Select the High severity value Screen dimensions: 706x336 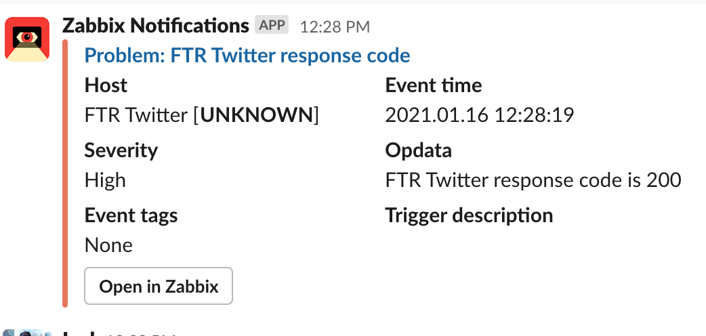[105, 180]
